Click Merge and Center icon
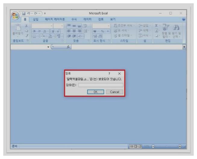 (86, 31)
